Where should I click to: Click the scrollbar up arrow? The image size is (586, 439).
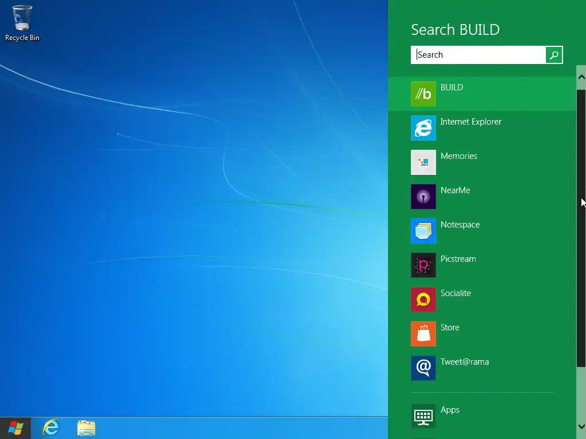point(581,77)
